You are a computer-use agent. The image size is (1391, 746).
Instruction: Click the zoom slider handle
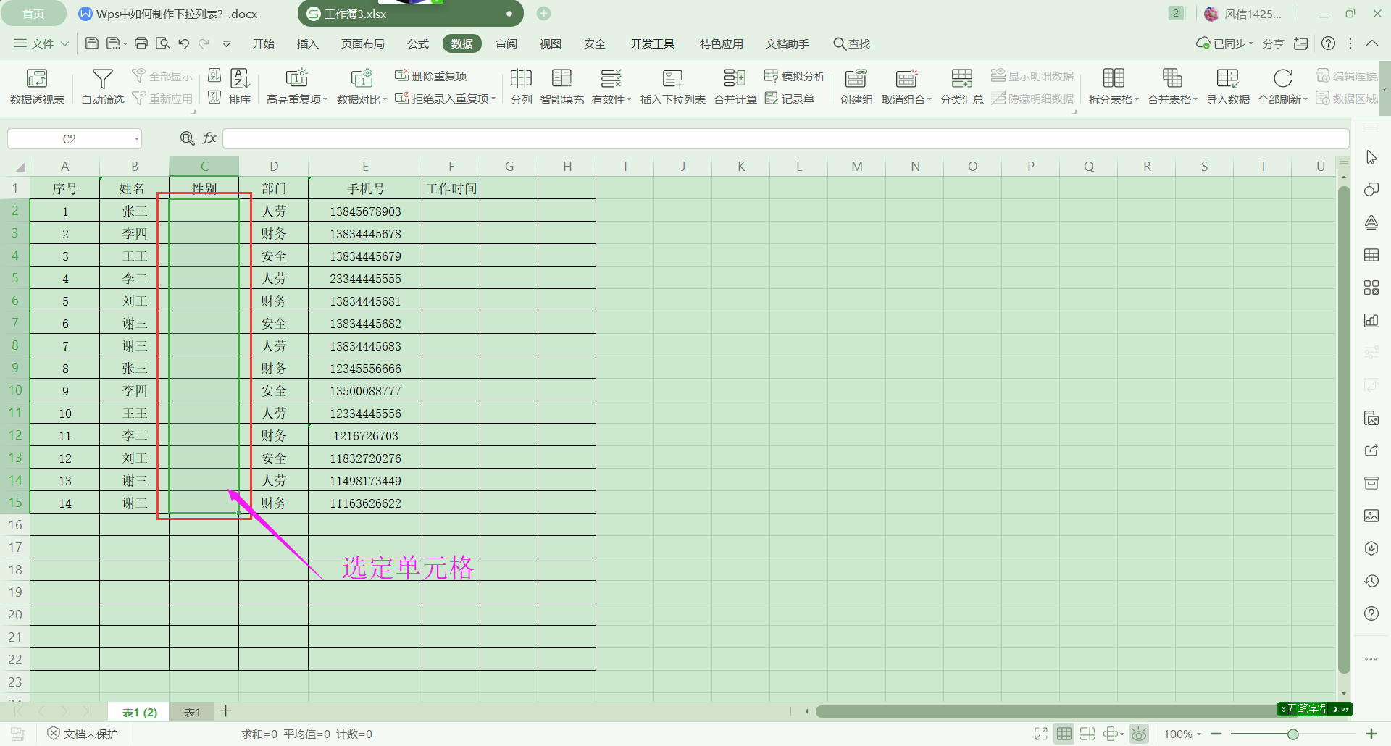point(1292,734)
